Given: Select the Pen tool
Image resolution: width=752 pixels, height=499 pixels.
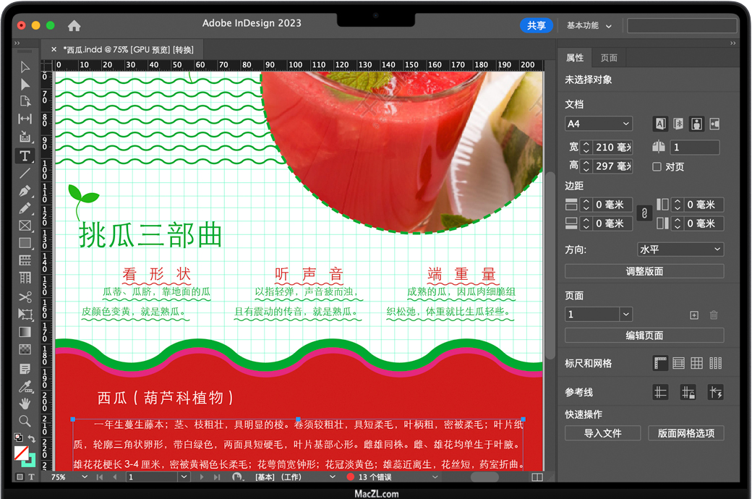Looking at the screenshot, I should point(25,192).
